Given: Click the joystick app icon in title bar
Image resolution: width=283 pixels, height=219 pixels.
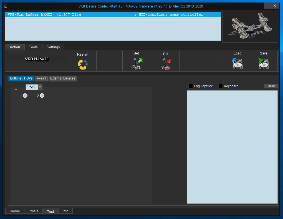Looking at the screenshot, I should click(x=6, y=6).
